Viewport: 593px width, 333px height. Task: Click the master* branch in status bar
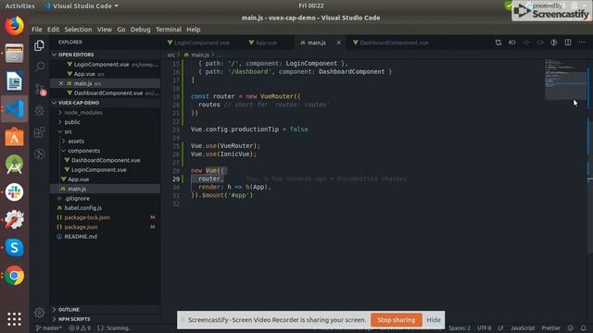[49, 328]
